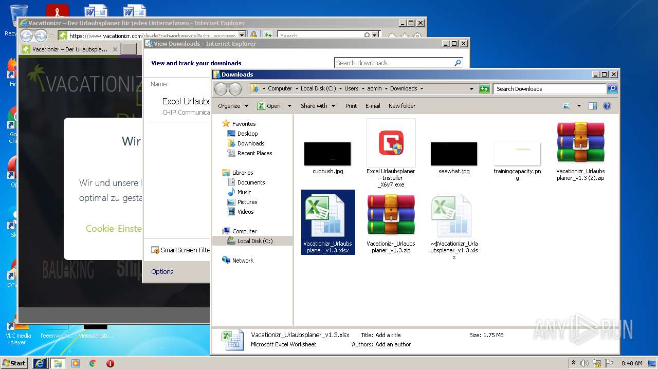Click Add a title in details pane
The width and height of the screenshot is (658, 370).
click(388, 335)
